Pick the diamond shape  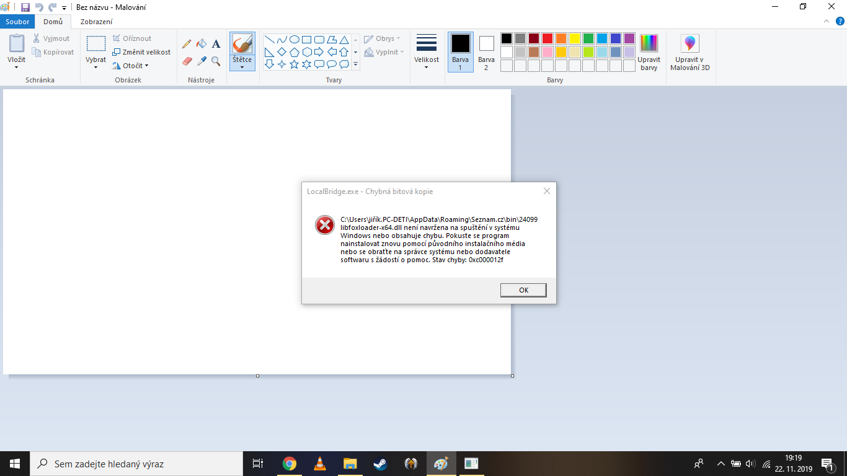[282, 52]
